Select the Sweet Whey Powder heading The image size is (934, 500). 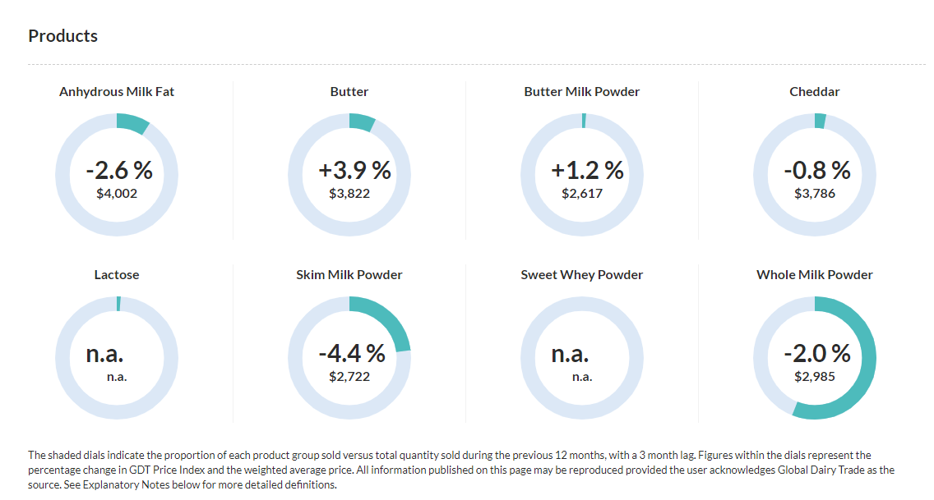point(582,275)
